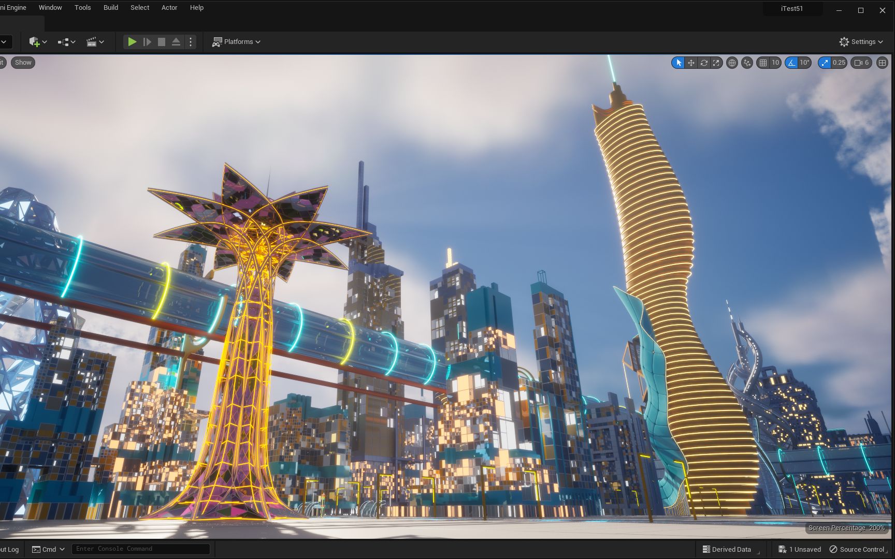Select the Move tool in the viewport

pos(691,63)
